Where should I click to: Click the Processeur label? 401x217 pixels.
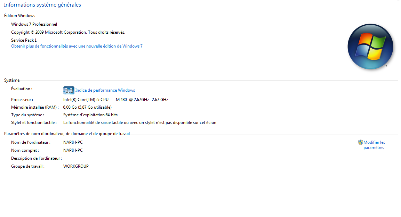tap(22, 100)
